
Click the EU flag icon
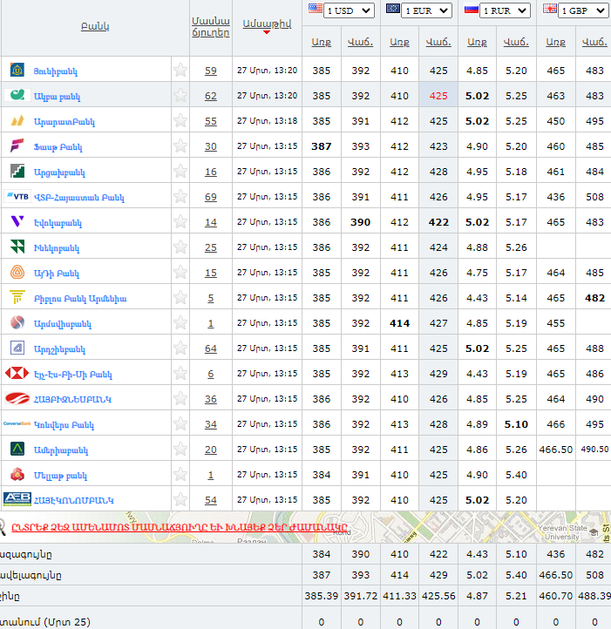click(x=393, y=9)
